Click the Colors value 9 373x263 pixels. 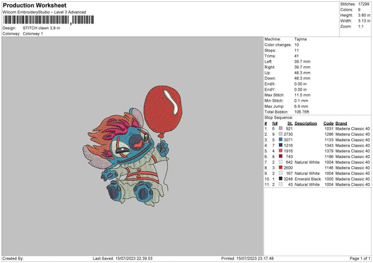coord(359,10)
